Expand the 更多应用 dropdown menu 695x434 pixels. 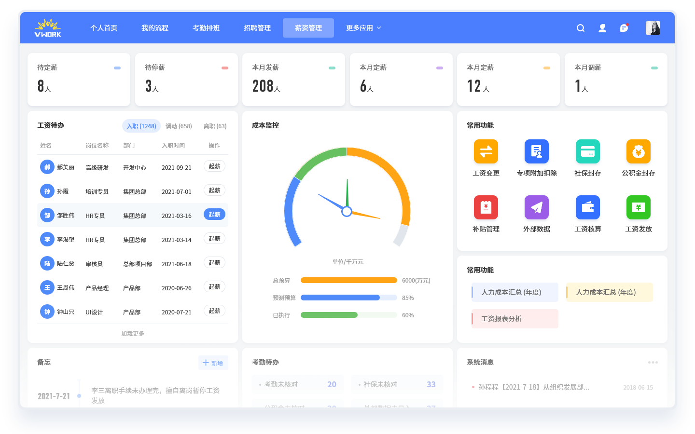coord(363,28)
